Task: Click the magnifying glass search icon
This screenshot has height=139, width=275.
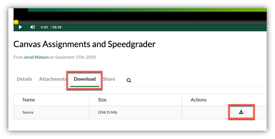Action: (x=129, y=81)
